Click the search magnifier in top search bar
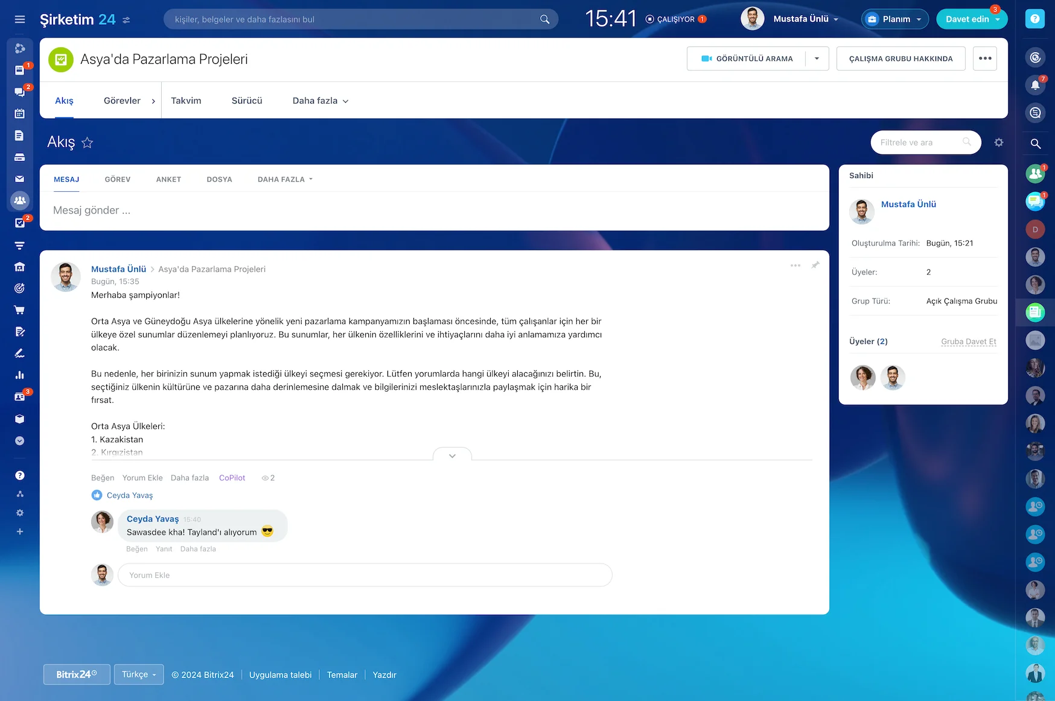The width and height of the screenshot is (1055, 701). click(544, 19)
